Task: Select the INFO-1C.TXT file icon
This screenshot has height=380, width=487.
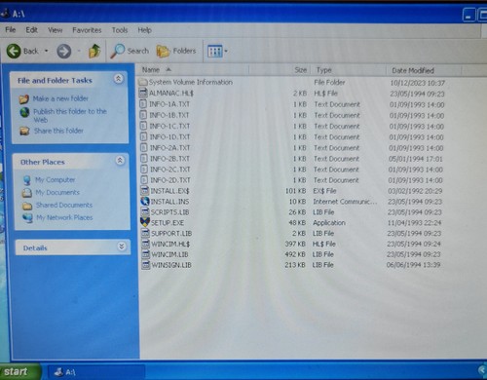Action: coord(144,126)
